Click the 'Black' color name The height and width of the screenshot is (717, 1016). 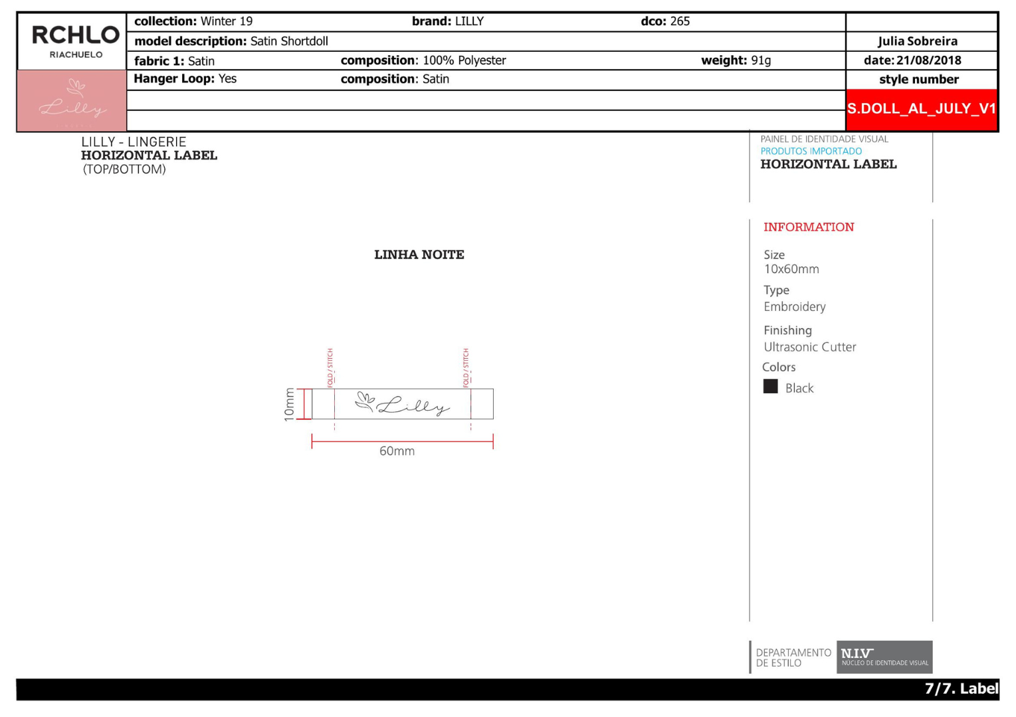799,388
